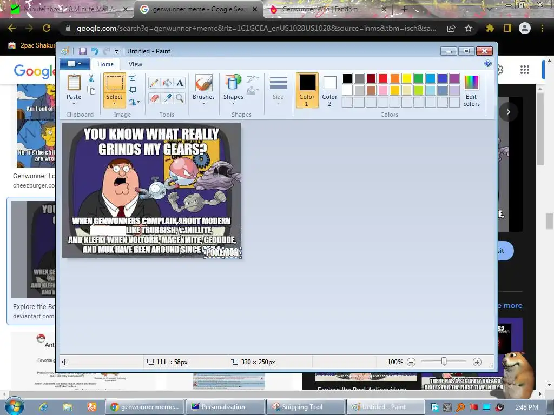Open Google apps grid icon
The image size is (554, 415).
525,70
